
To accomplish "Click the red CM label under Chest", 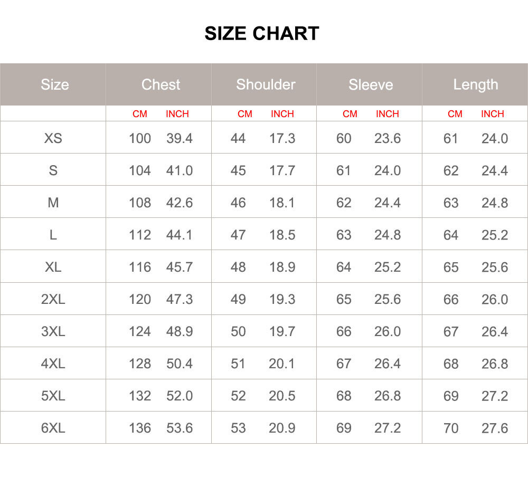I will (x=140, y=114).
